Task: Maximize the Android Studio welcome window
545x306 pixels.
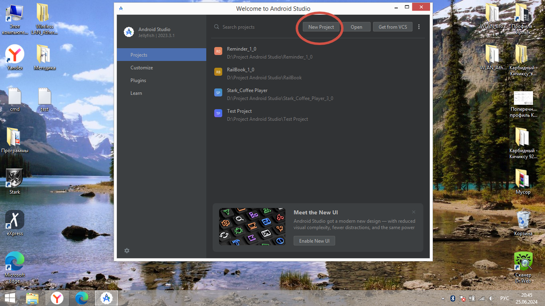Action: point(407,7)
